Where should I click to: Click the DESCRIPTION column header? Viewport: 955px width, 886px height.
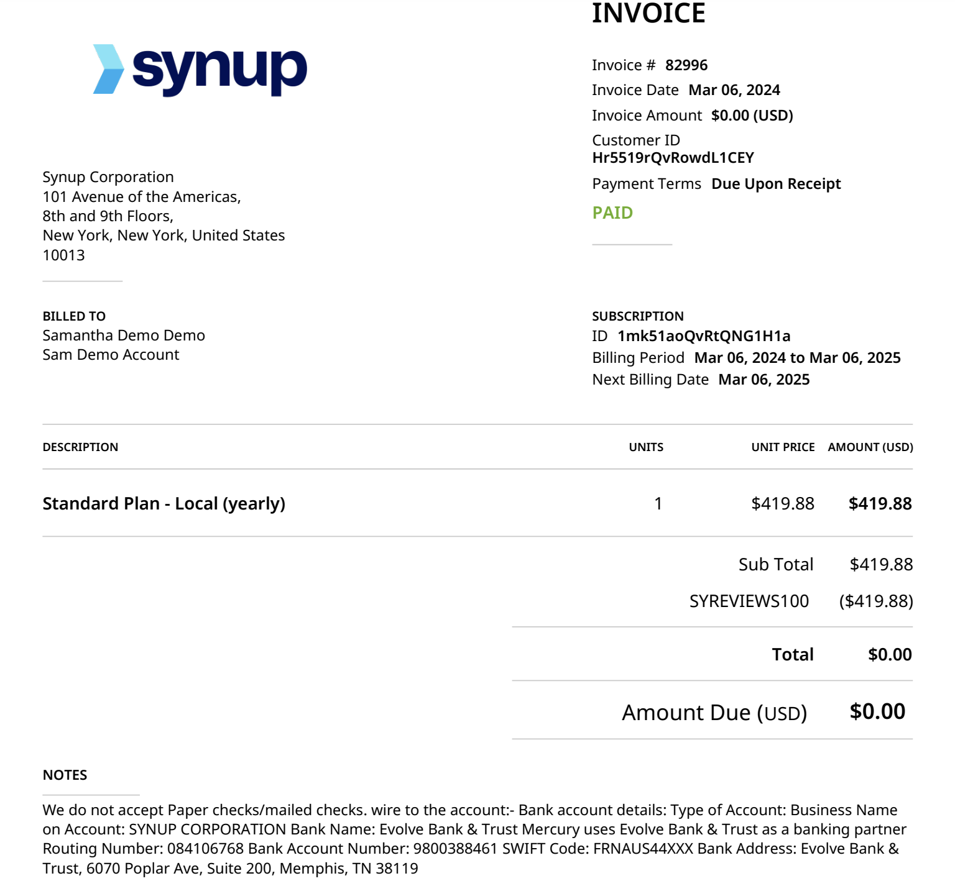[x=80, y=447]
